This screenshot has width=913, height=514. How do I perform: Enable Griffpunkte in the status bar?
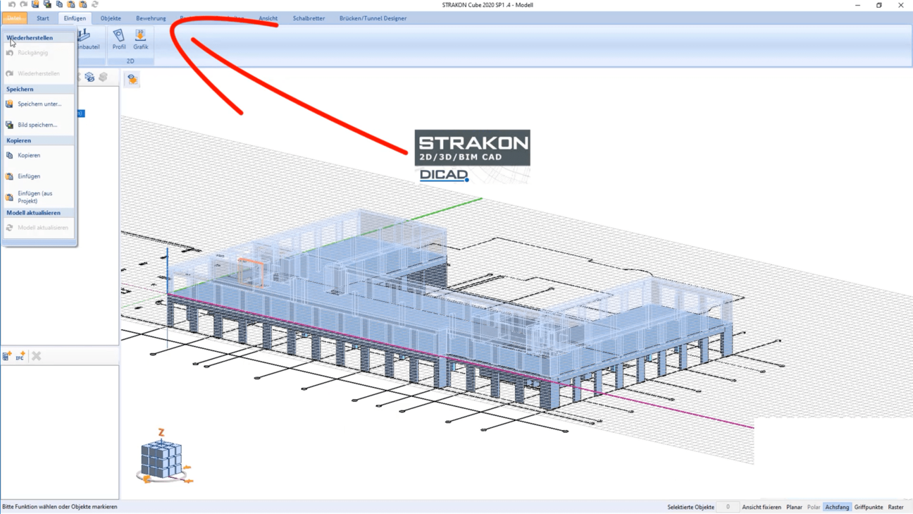868,507
